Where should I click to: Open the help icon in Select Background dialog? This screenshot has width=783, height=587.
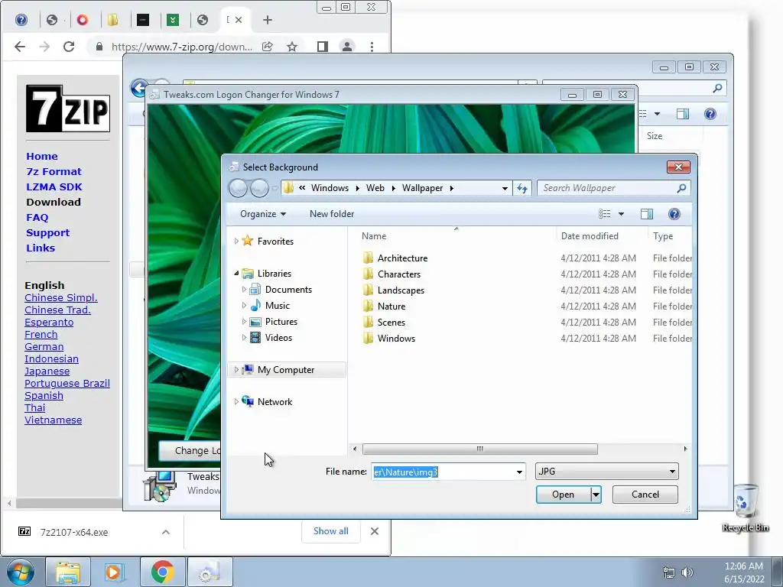point(674,214)
